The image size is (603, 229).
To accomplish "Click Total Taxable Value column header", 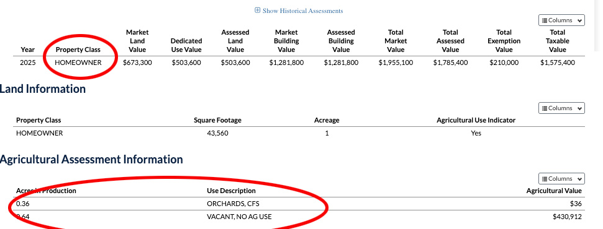I will (558, 41).
